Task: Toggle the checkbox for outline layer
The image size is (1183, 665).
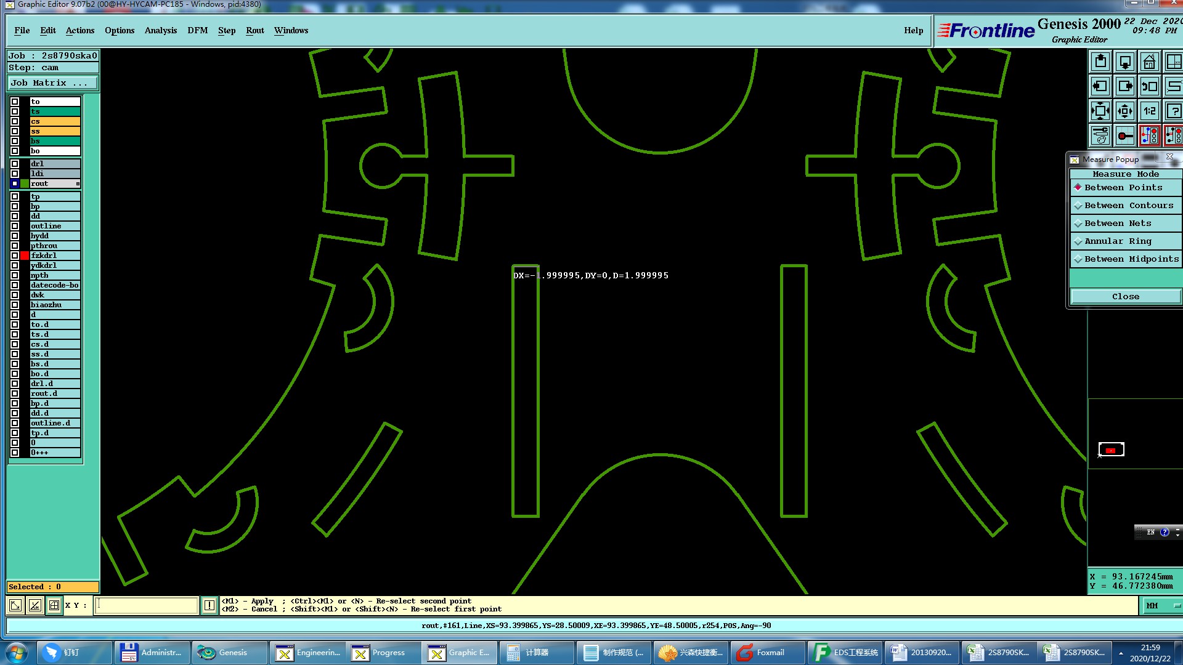Action: 15,226
